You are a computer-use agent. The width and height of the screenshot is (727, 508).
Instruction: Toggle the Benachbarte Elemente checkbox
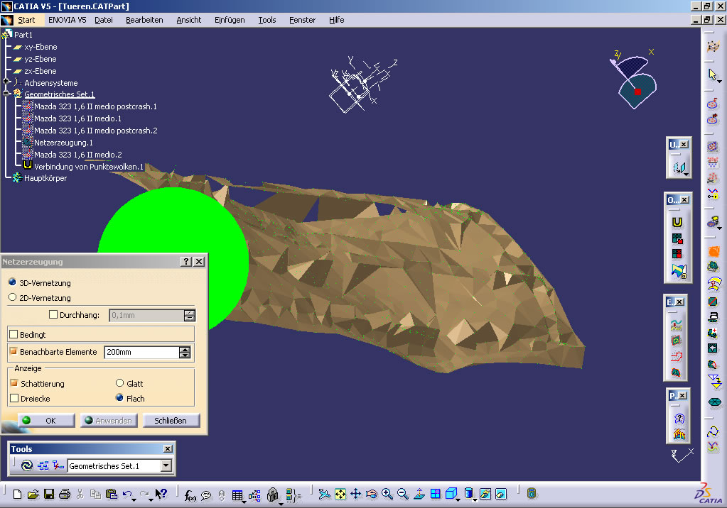click(14, 351)
